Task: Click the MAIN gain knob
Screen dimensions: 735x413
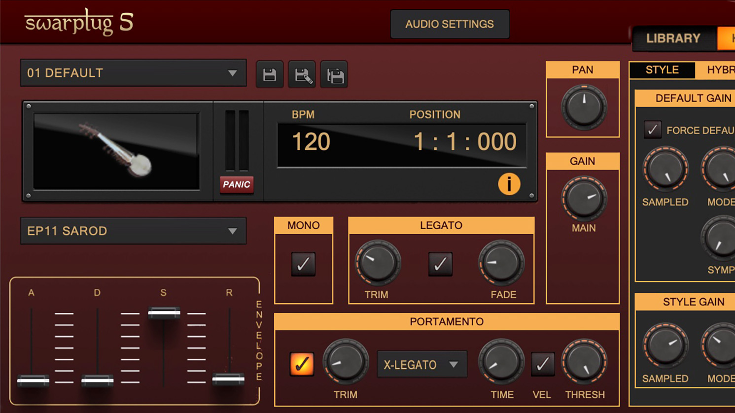Action: coord(584,198)
